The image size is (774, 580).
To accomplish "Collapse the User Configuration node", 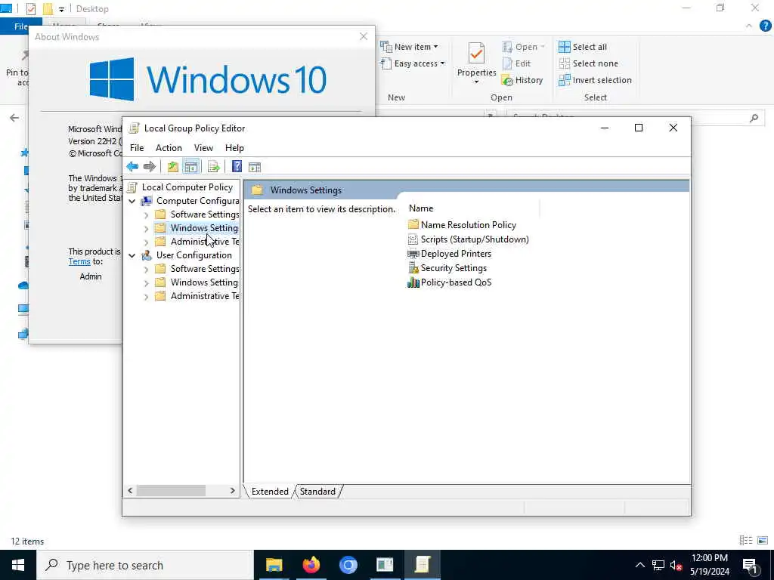I will coord(132,255).
